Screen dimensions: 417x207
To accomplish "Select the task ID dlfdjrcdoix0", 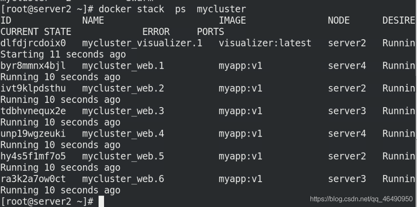I will [x=33, y=43].
